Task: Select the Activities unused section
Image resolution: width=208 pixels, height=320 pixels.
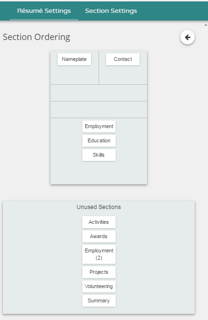Action: click(99, 222)
